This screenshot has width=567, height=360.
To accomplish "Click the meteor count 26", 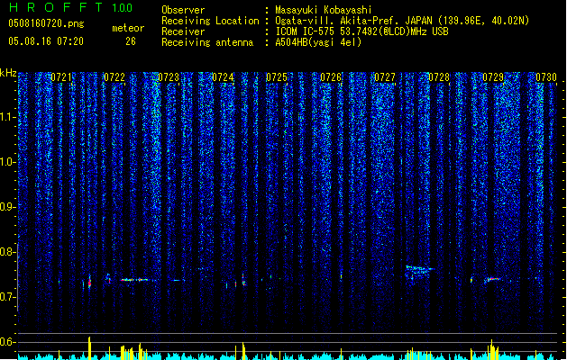I will pos(131,41).
